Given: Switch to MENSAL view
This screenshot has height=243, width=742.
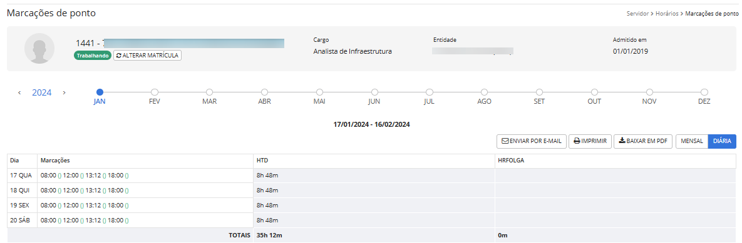Looking at the screenshot, I should coord(692,141).
